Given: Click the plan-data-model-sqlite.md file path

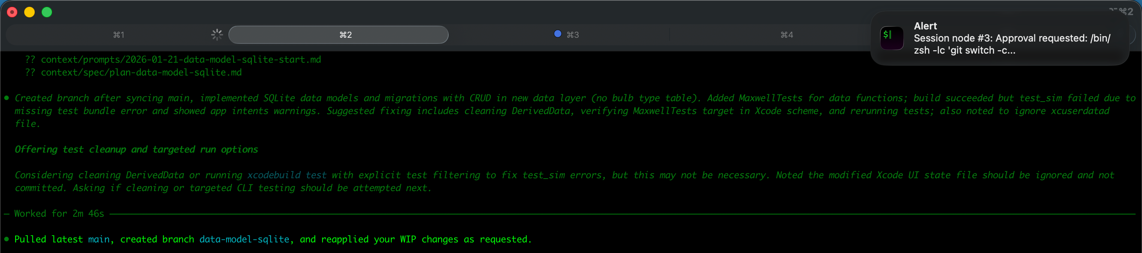Looking at the screenshot, I should [141, 72].
